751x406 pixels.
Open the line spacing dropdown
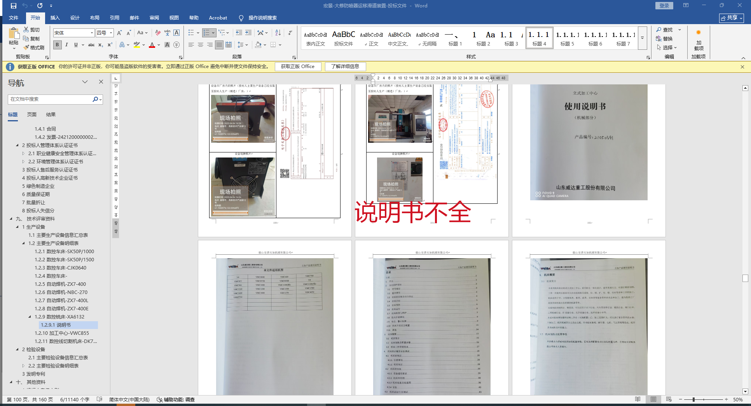tap(243, 45)
